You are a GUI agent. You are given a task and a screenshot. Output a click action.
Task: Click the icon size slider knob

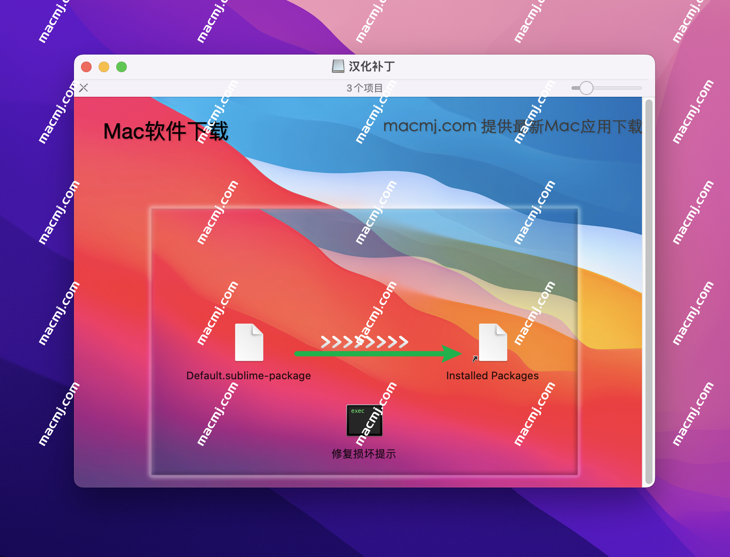click(x=586, y=88)
